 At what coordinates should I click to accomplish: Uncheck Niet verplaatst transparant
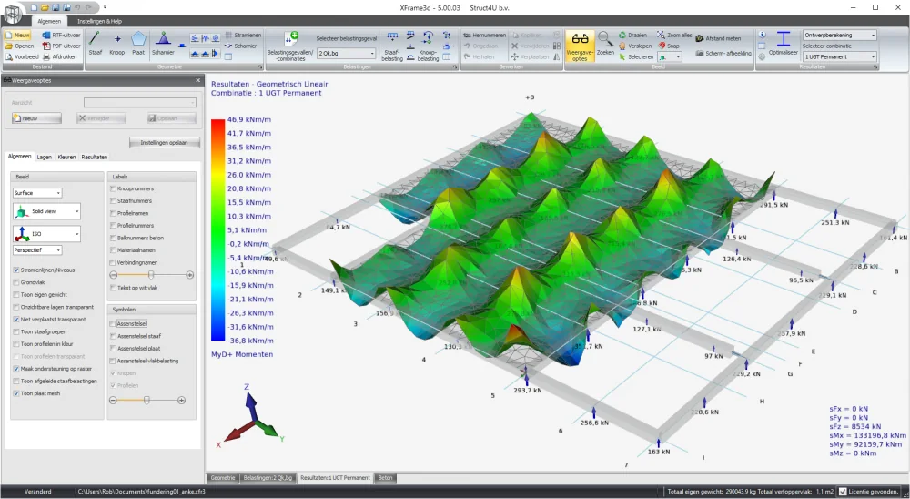(x=16, y=320)
